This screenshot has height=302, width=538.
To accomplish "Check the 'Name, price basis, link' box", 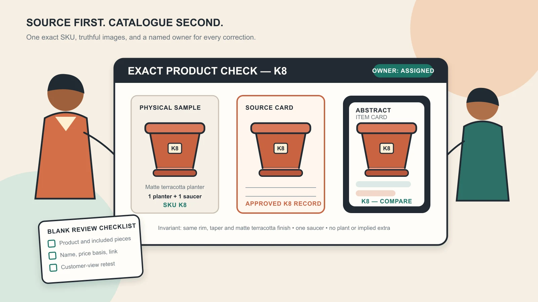I will pyautogui.click(x=52, y=256).
